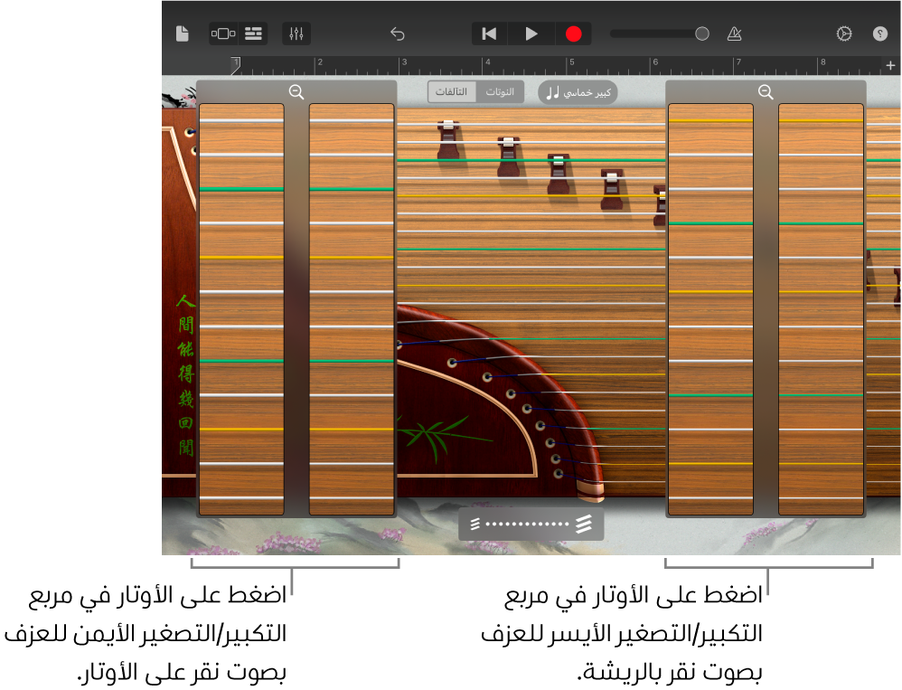Screen dimensions: 902x690
Task: Open the Help question mark icon
Action: tap(879, 33)
